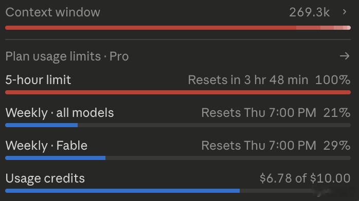
Task: Select the 269.3k context value
Action: coord(309,12)
